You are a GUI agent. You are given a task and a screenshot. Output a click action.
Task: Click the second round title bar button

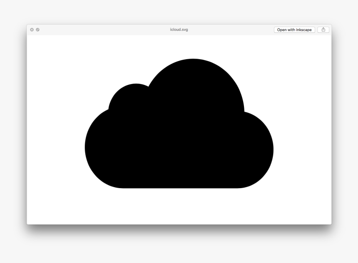click(37, 30)
